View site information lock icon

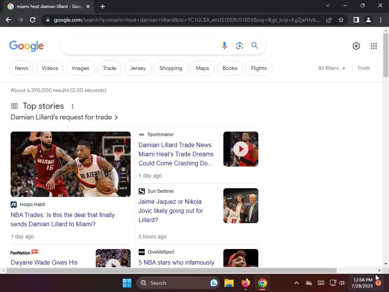tap(48, 20)
